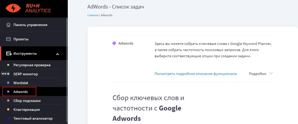Viewport: 298px width, 124px height.
Task: Open Панель управления in sidebar
Action: tap(30, 25)
